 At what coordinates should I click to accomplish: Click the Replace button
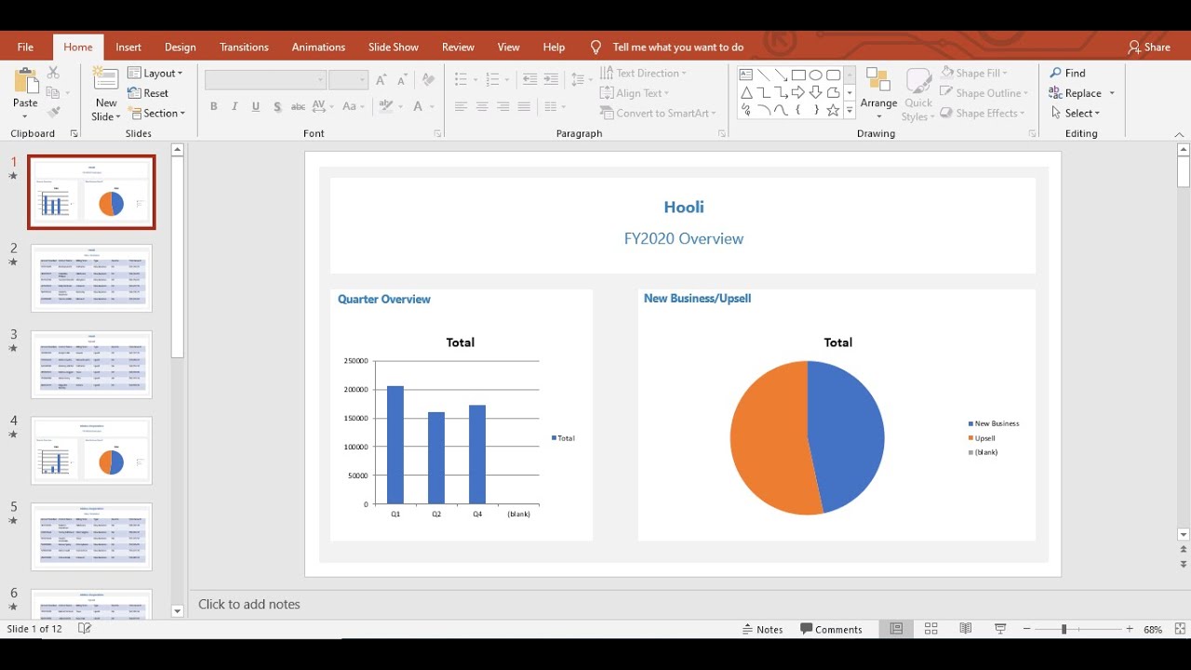1075,93
